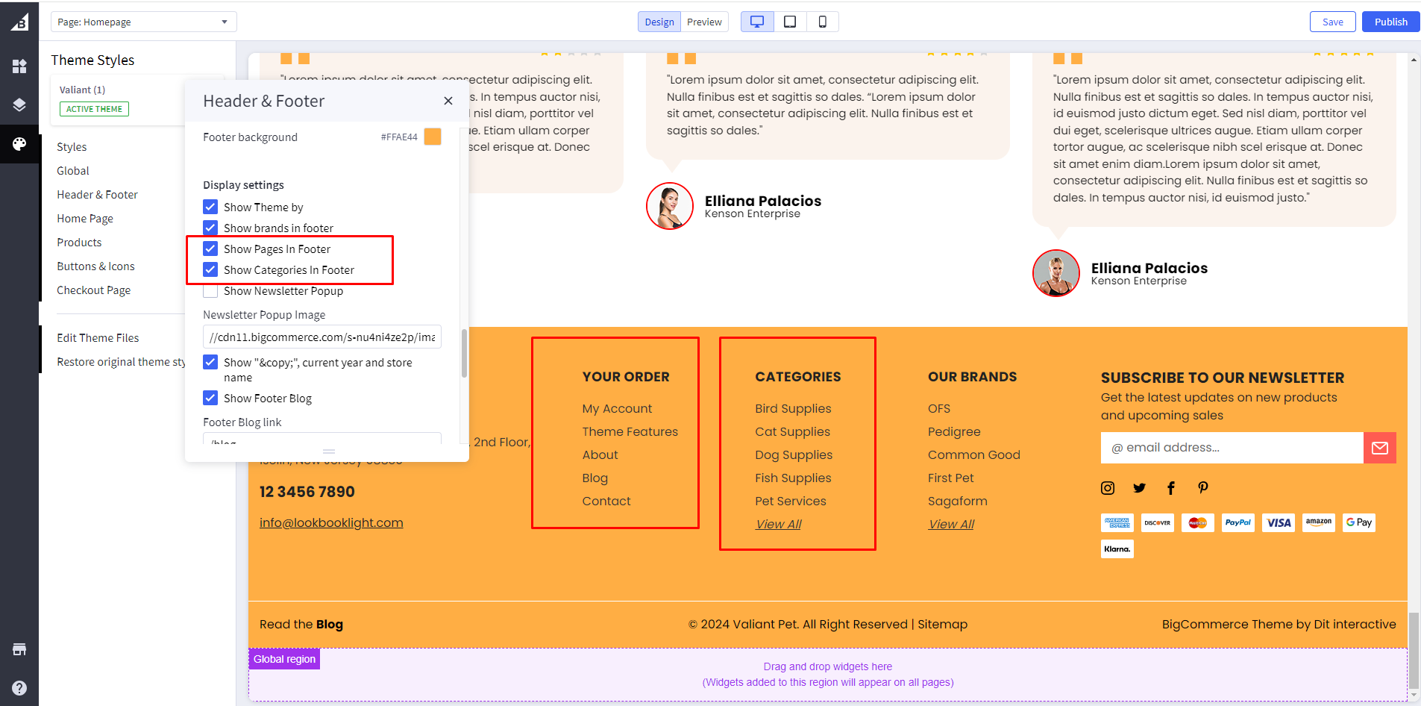The height and width of the screenshot is (706, 1421).
Task: Click View All under Our Brands
Action: tap(951, 525)
